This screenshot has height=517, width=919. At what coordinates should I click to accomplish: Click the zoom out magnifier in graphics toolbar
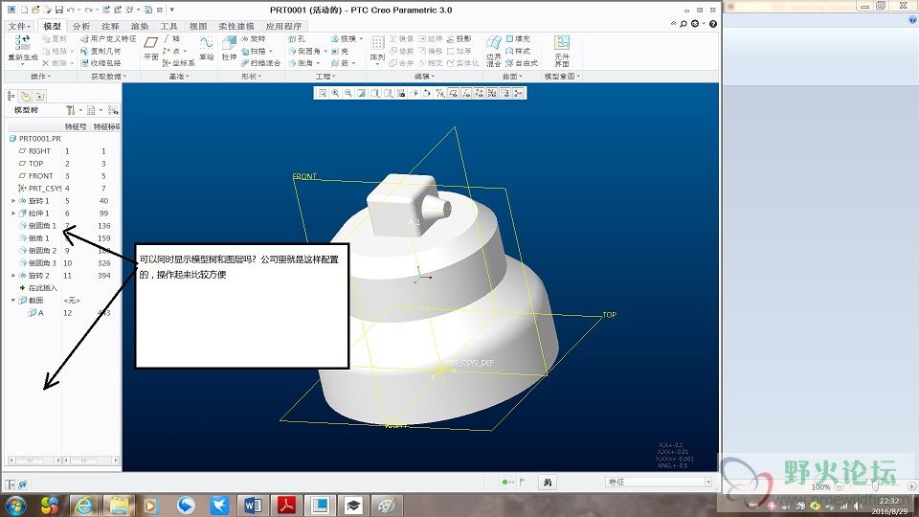tap(348, 93)
